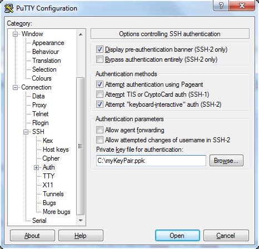Open the TTY category

point(48,176)
